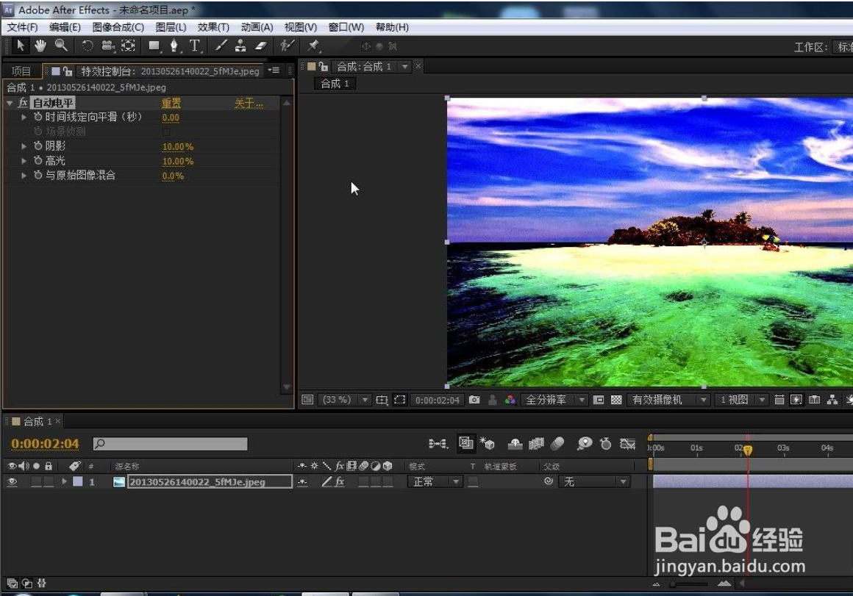Viewport: 853px width, 596px height.
Task: Select the Roto Brush tool
Action: [x=287, y=46]
